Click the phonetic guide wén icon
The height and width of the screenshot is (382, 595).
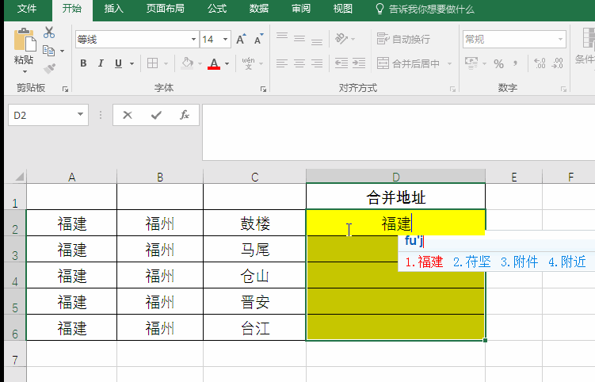(x=249, y=63)
